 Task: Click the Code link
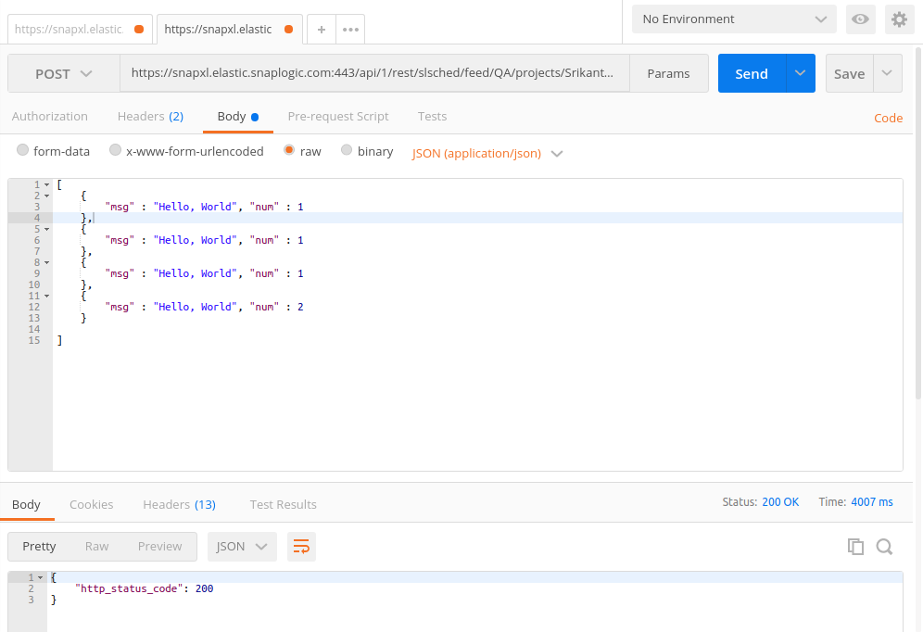[888, 118]
